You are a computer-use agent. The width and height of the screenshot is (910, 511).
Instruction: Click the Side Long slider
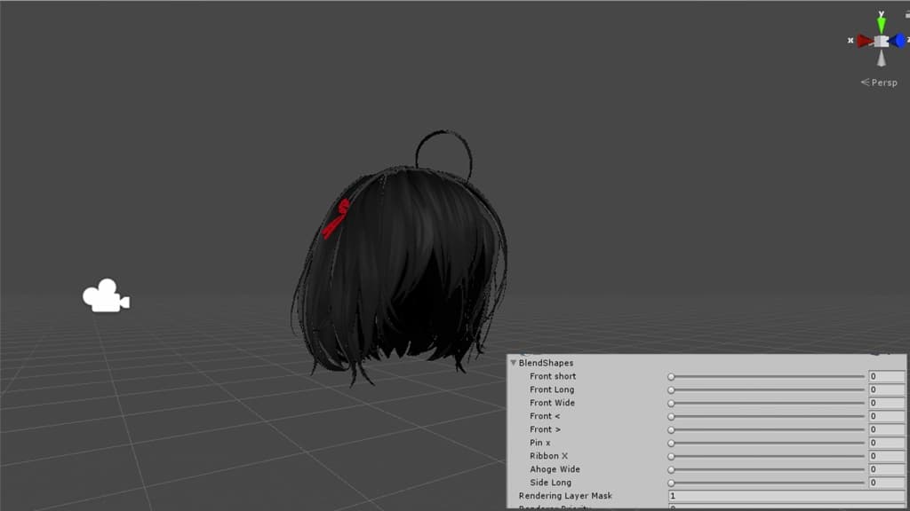[766, 483]
